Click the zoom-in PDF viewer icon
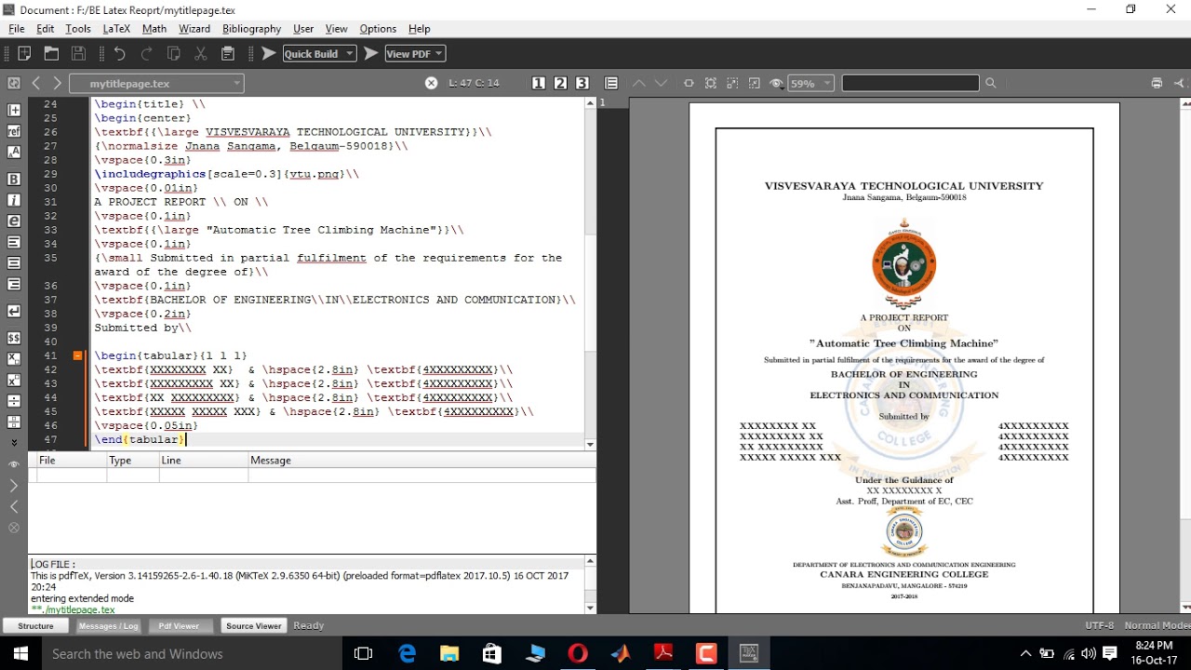 732,83
